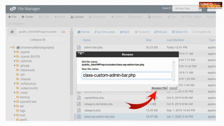
Task: Expand the .cpanel_BLOCK folder
Action: click(x=15, y=56)
